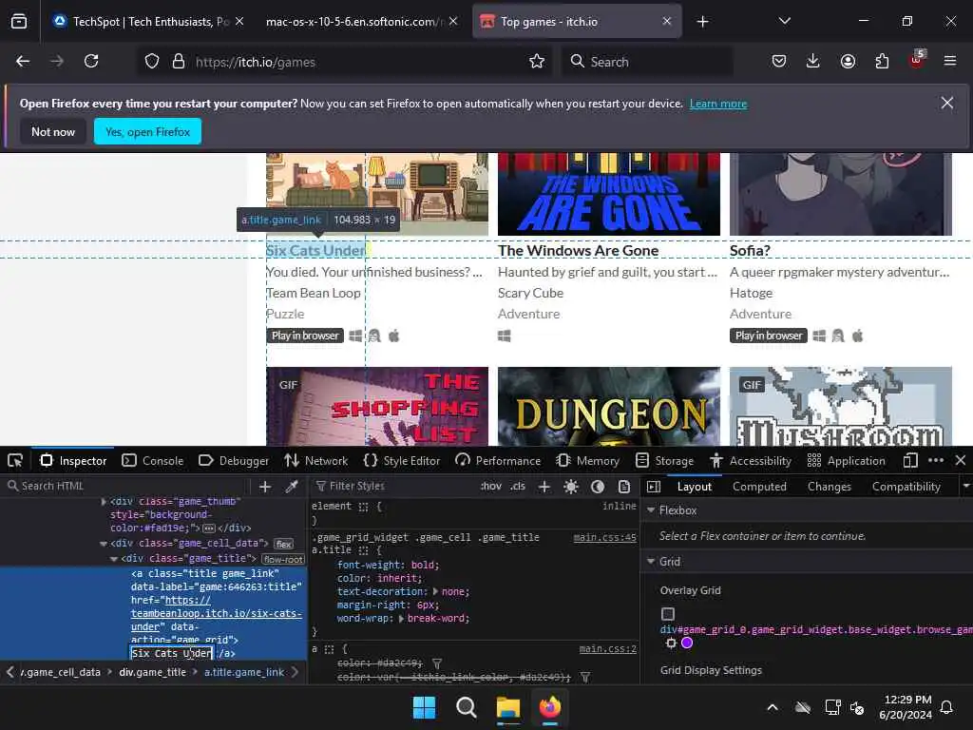The height and width of the screenshot is (730, 973).
Task: Open the list all tabs dropdown
Action: coord(784,21)
